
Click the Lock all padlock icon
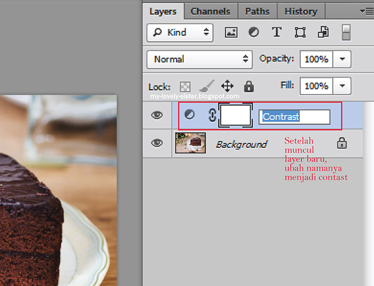pyautogui.click(x=249, y=86)
